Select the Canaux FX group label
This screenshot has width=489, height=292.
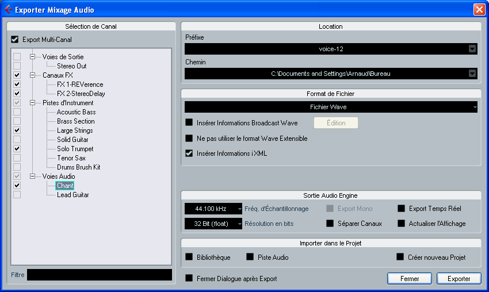(x=58, y=75)
